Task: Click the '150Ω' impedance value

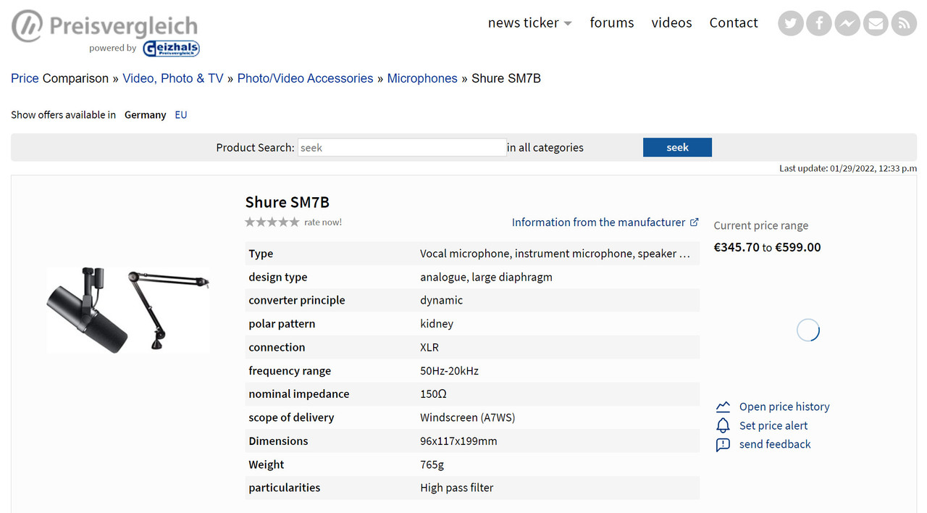Action: (x=433, y=394)
